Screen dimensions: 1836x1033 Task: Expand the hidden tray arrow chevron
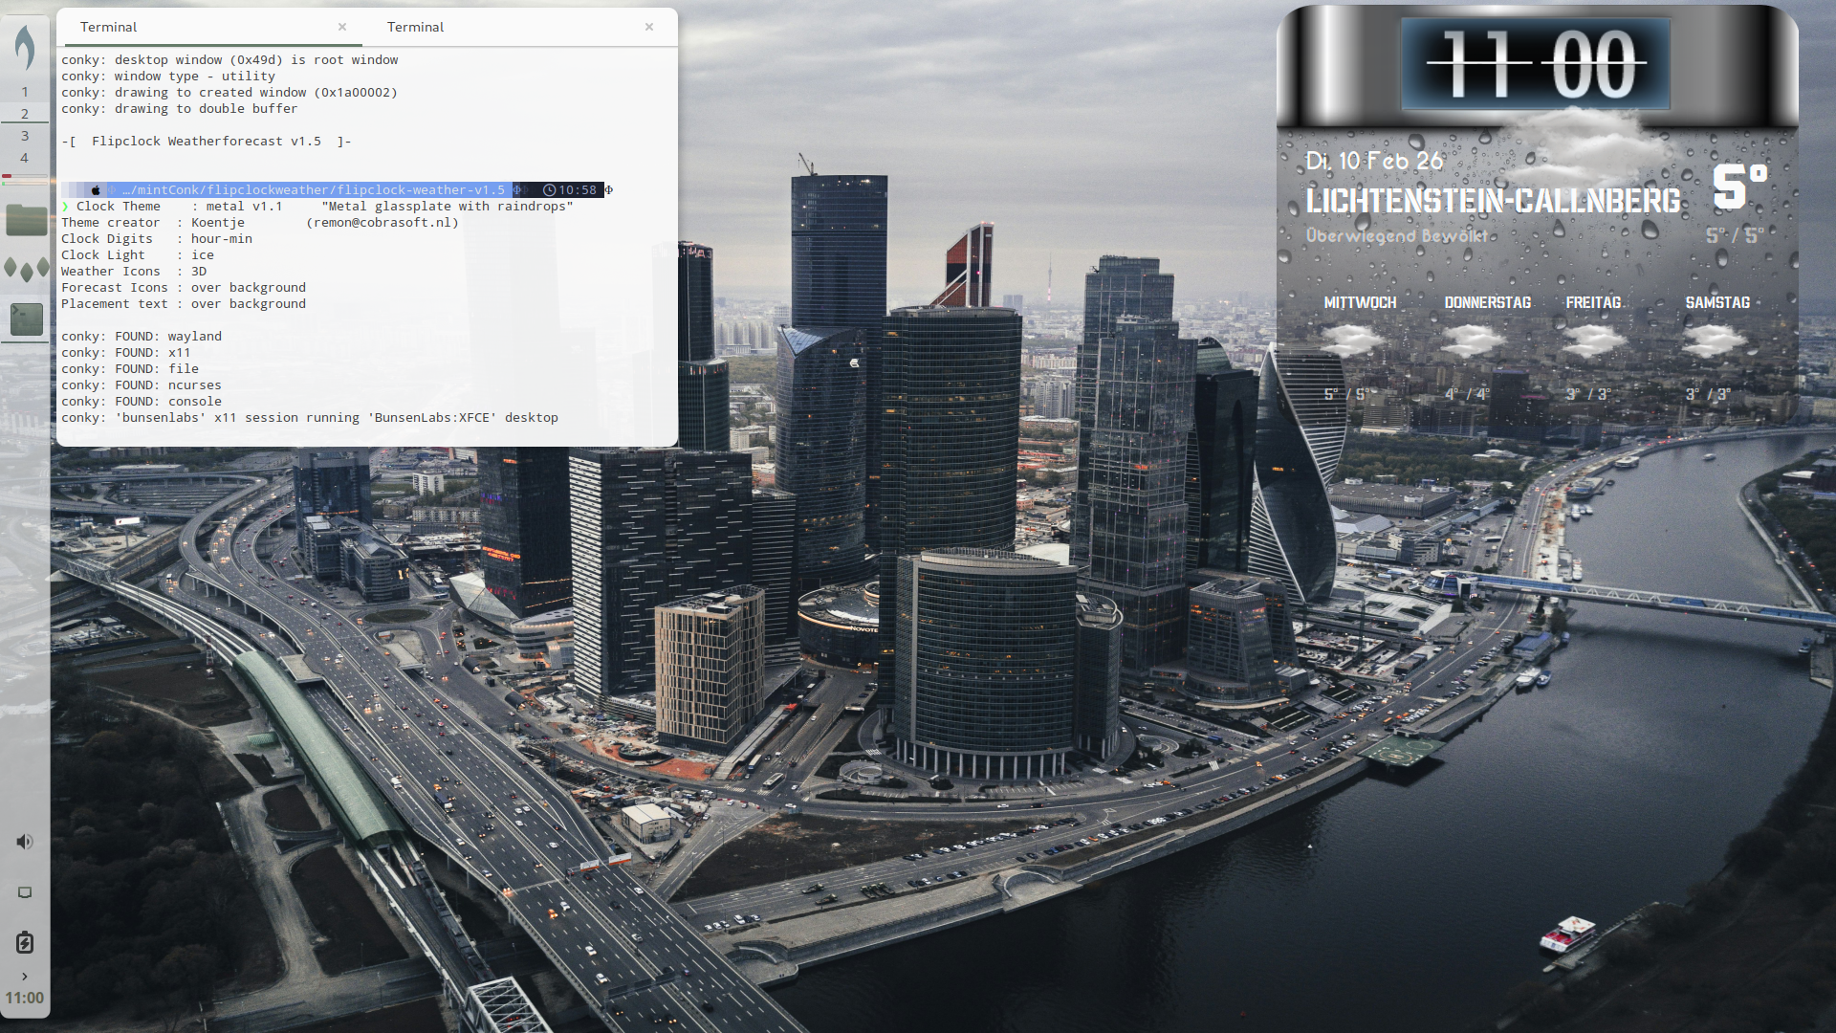25,977
